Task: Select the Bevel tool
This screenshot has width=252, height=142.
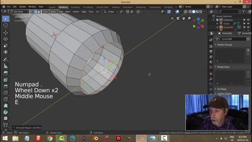Action: click(x=6, y=86)
